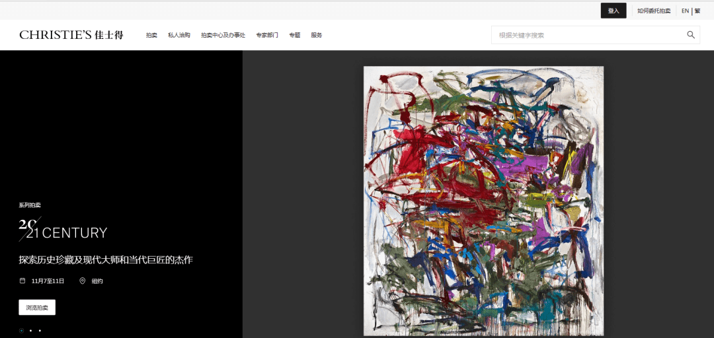Image resolution: width=714 pixels, height=338 pixels.
Task: Select the third carousel dot
Action: [x=40, y=331]
